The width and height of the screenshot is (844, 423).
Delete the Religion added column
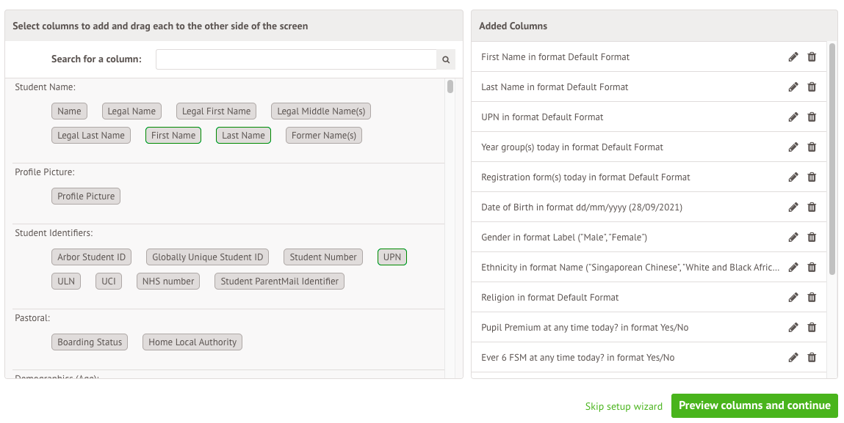point(812,298)
